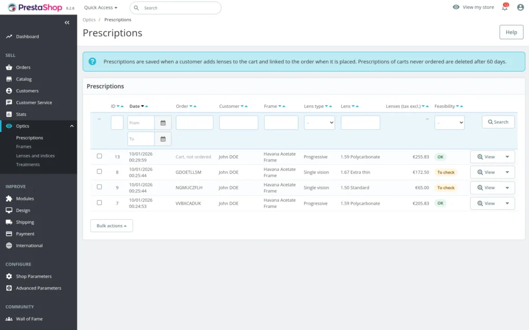Expand row actions for prescription 13

point(507,157)
